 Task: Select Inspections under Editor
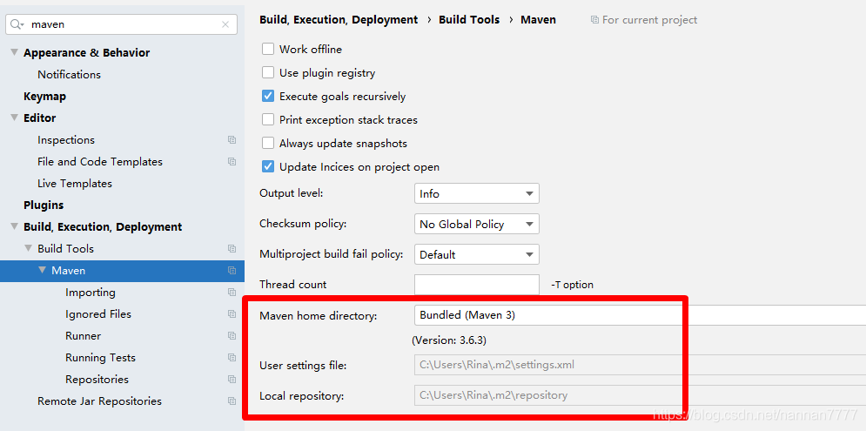click(x=66, y=140)
